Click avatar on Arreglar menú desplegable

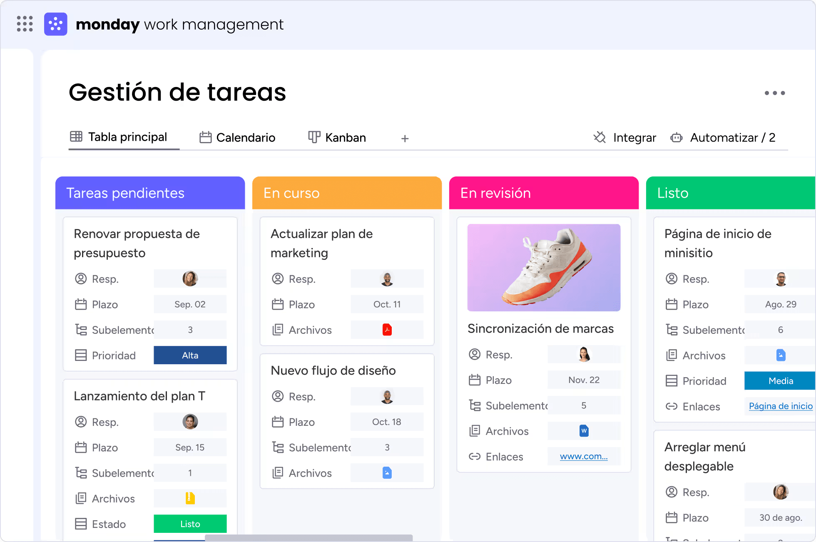(781, 492)
